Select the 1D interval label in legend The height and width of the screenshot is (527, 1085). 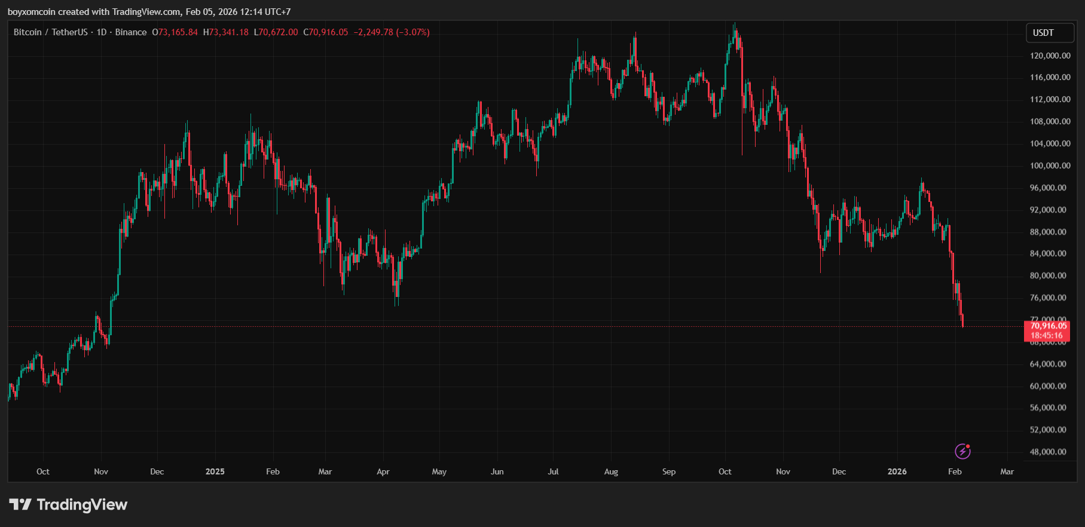[102, 32]
